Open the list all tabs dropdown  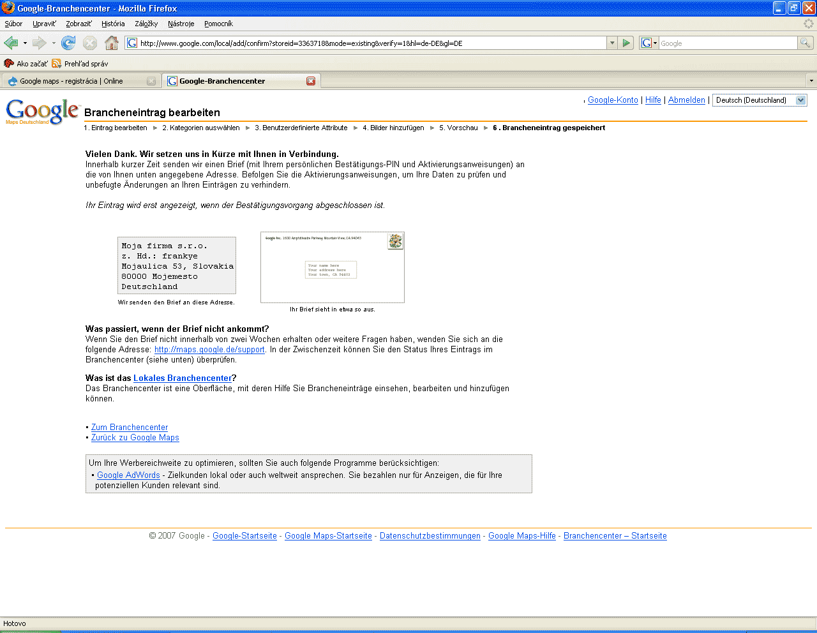click(x=811, y=81)
